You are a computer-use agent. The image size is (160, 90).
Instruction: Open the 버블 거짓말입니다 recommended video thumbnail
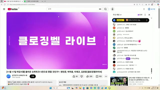tap(119, 81)
